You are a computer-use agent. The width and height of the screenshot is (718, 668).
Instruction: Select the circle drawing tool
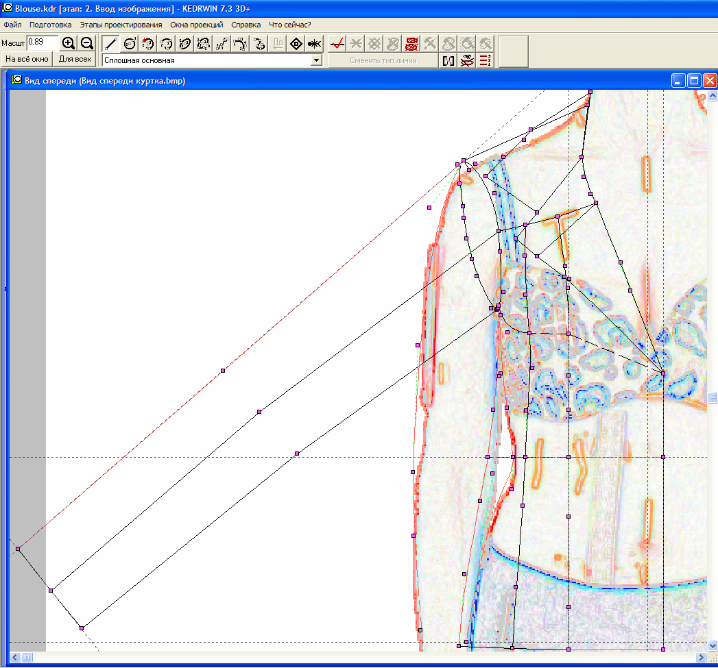tap(130, 44)
